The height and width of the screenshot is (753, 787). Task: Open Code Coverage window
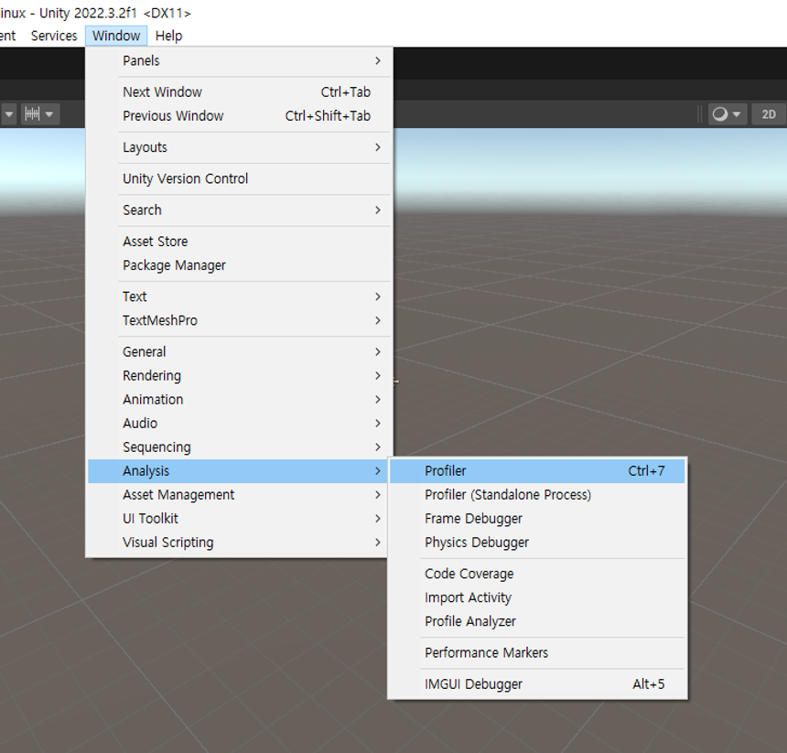click(x=537, y=574)
